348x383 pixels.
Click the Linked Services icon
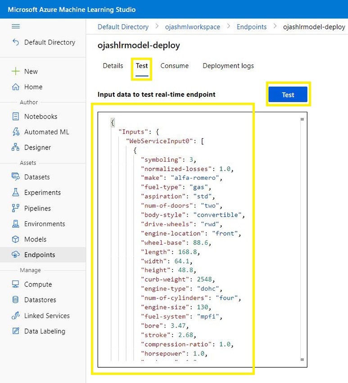pyautogui.click(x=16, y=315)
